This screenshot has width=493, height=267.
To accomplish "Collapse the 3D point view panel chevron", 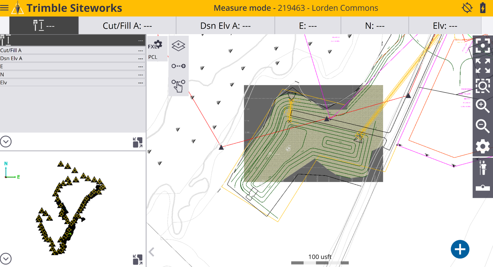I will 6,259.
